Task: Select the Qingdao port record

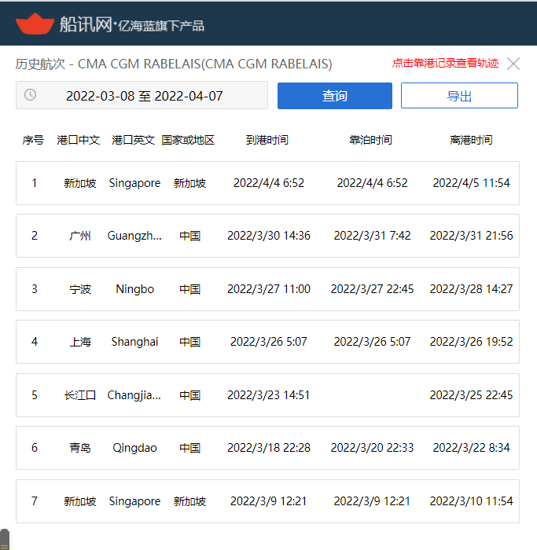Action: point(134,448)
